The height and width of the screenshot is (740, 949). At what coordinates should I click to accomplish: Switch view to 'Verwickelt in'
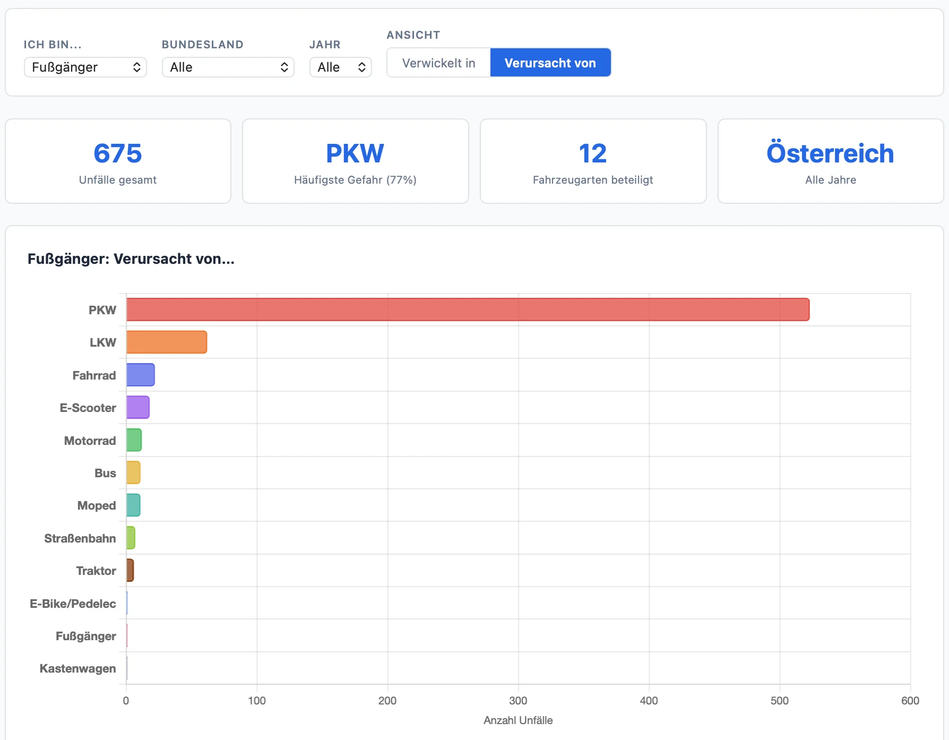coord(438,63)
